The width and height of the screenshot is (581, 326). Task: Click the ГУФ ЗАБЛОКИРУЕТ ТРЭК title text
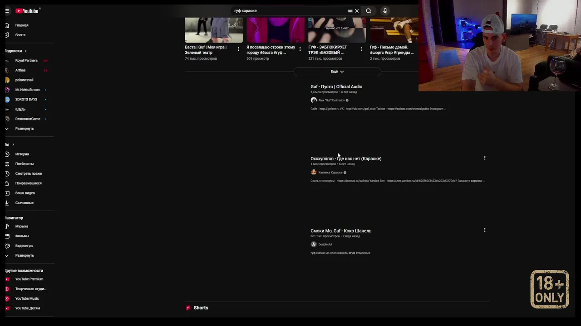(328, 50)
